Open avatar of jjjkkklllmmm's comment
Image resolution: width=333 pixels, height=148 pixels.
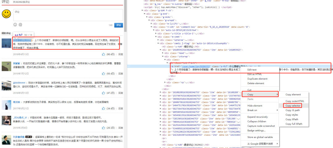(x=6, y=86)
